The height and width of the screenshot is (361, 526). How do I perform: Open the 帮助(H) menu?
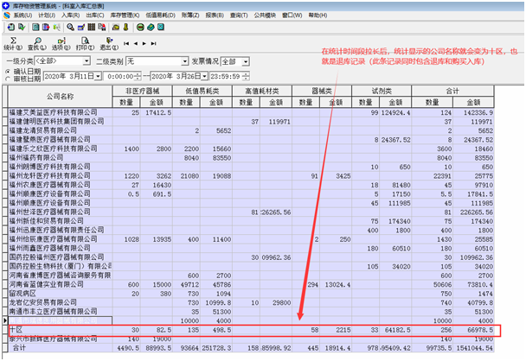pos(318,16)
